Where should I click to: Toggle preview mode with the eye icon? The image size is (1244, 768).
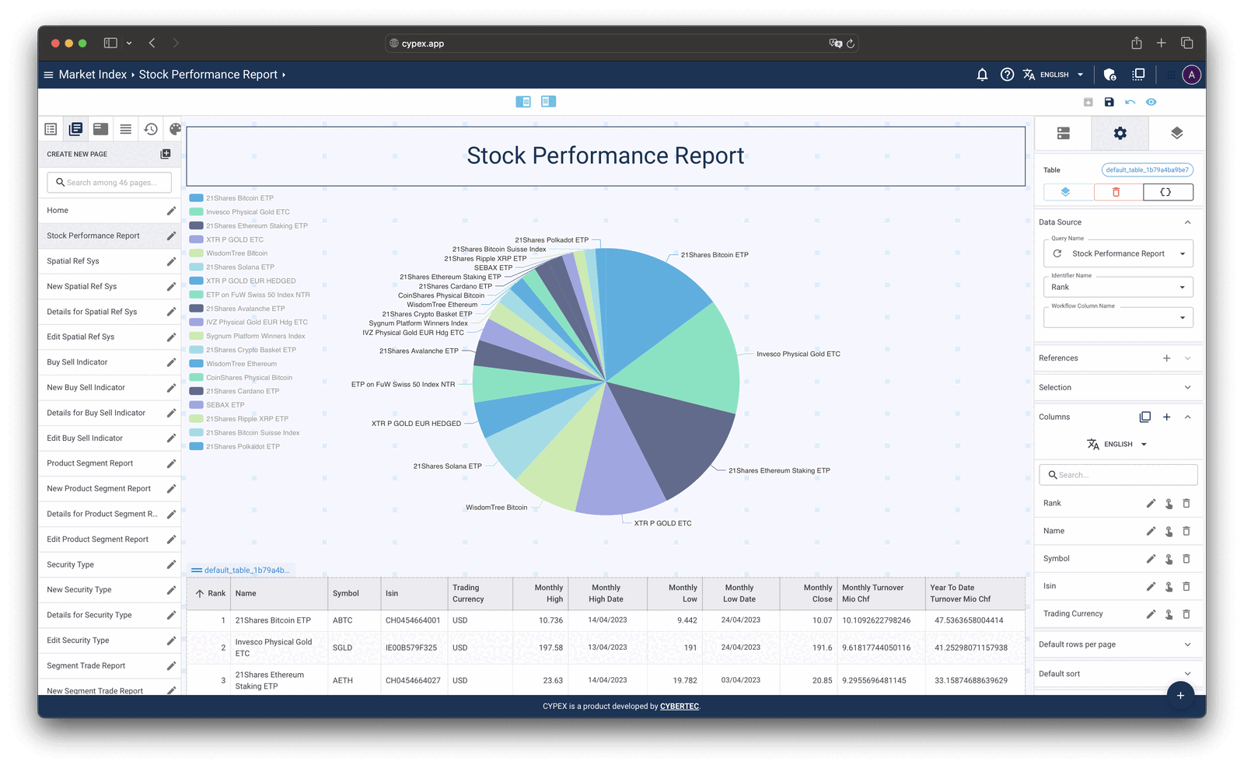pos(1151,102)
